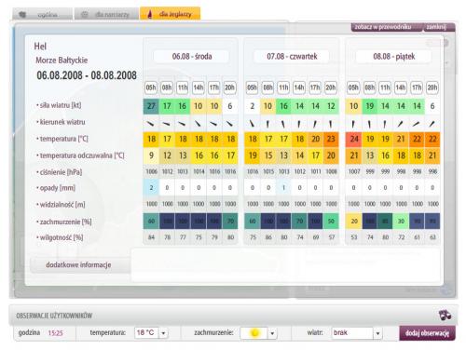466x350 pixels.
Task: Click Friday 20h wind direction arrow
Action: [432, 124]
